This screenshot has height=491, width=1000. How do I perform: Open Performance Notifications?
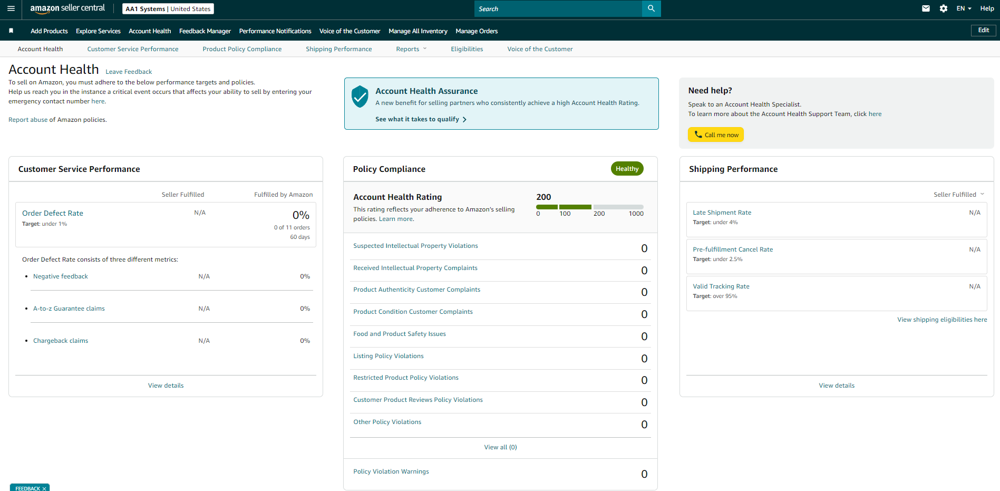275,31
